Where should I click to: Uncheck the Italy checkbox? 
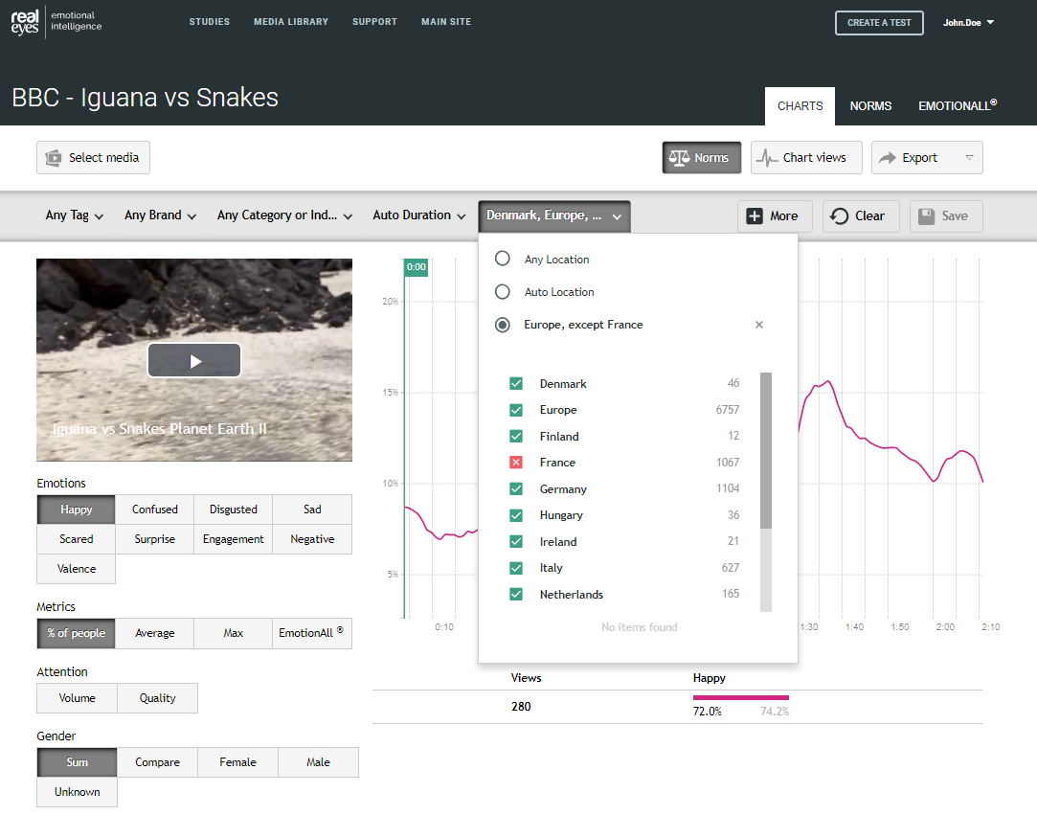coord(516,568)
